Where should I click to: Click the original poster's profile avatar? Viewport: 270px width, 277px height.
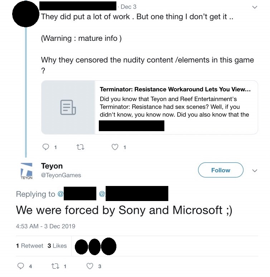[25, 14]
